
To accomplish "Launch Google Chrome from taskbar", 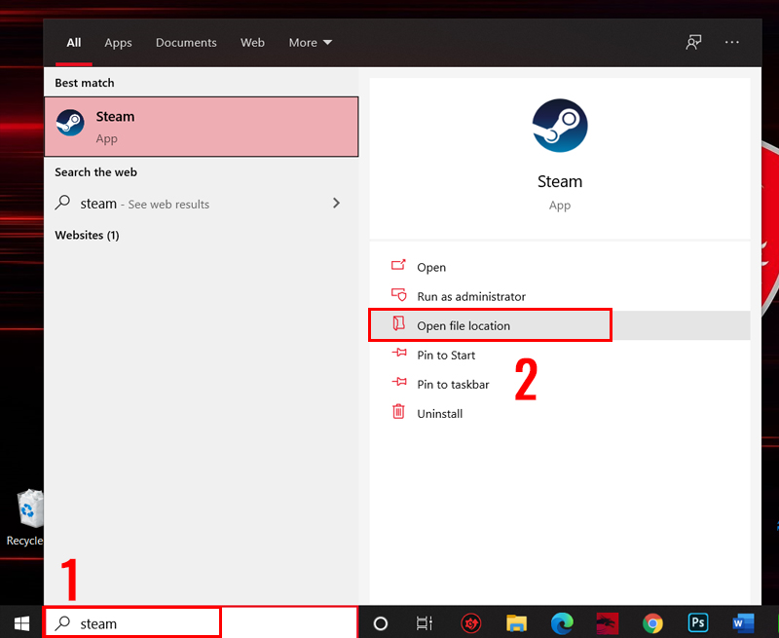I will coord(652,623).
